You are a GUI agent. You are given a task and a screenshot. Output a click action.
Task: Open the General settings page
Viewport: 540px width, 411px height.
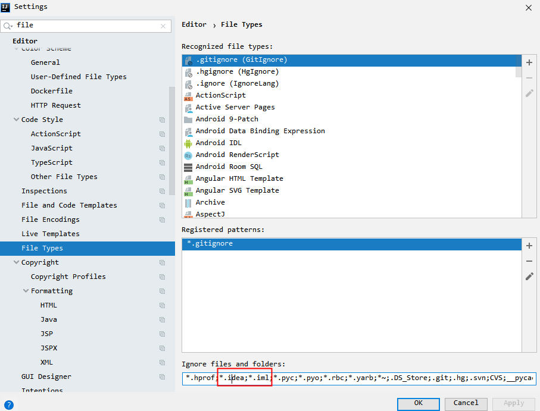[x=45, y=62]
